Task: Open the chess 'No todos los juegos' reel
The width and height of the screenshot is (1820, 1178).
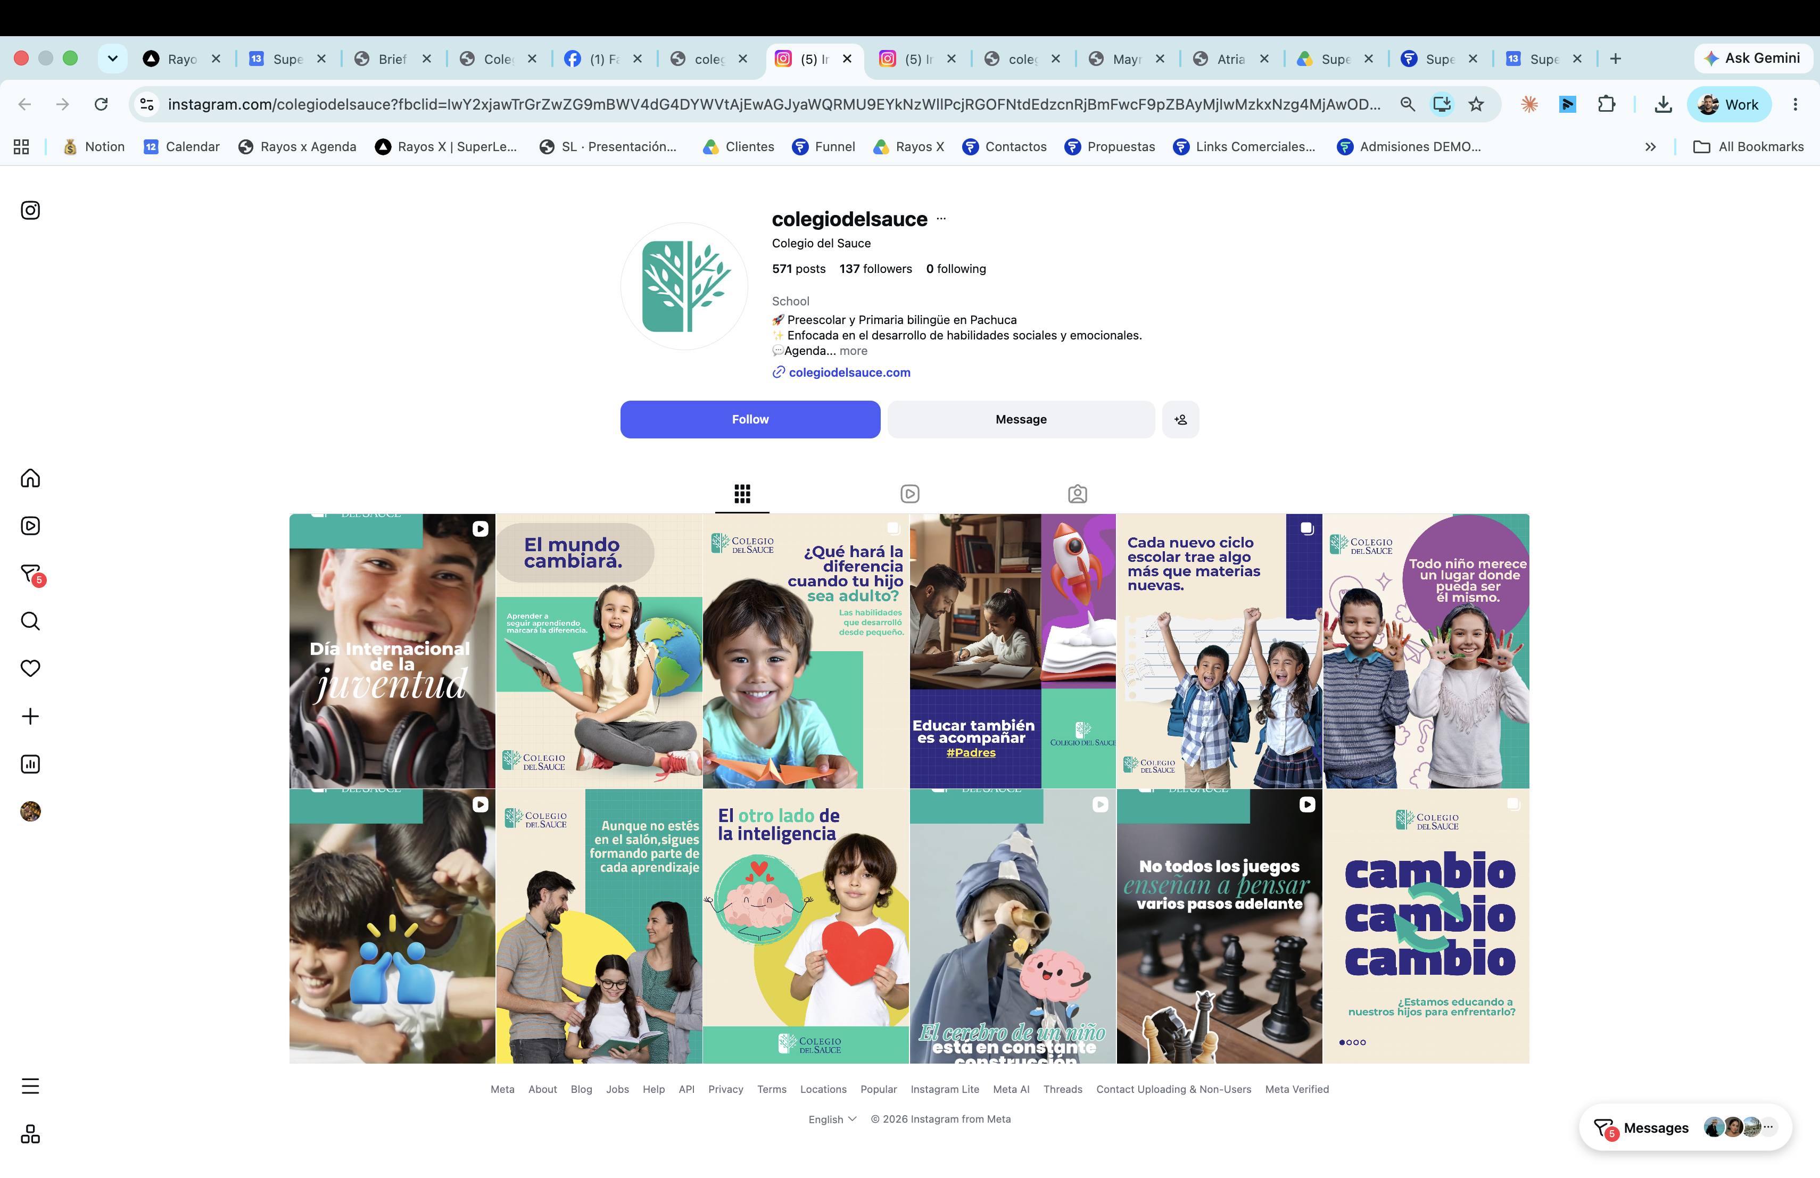Action: (1219, 926)
